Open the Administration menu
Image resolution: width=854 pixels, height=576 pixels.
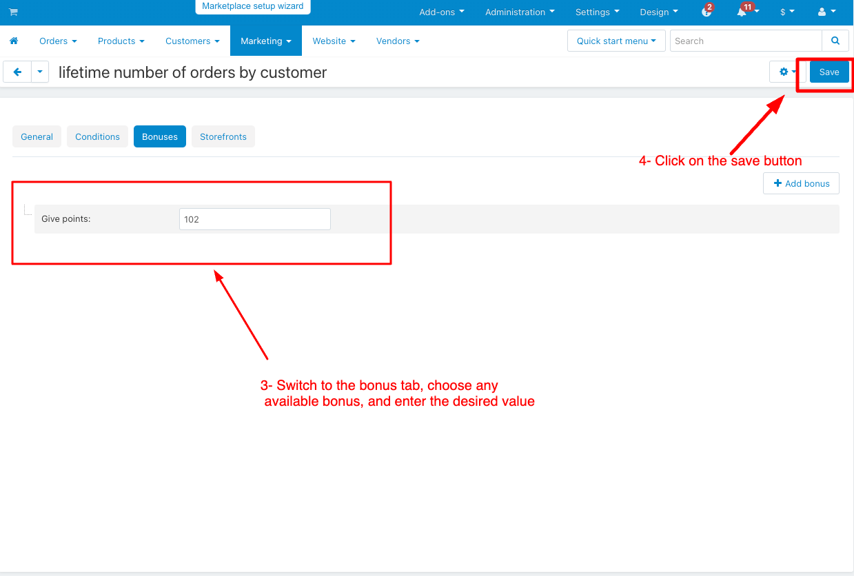coord(519,12)
